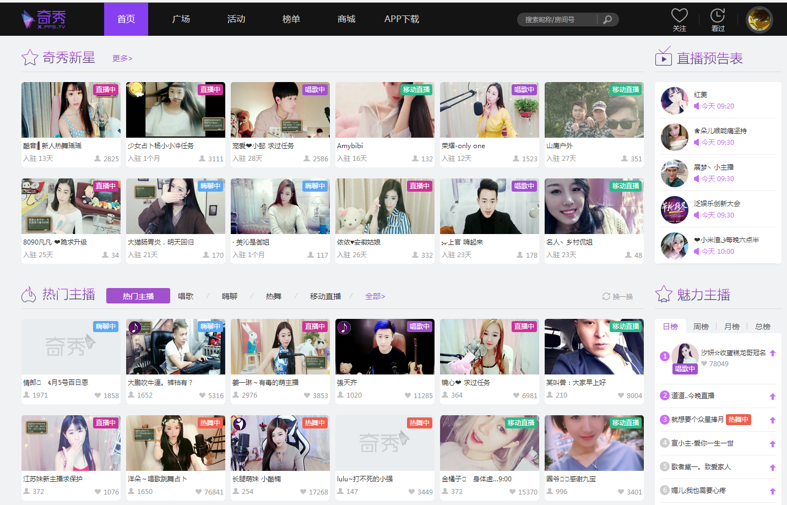Click the search magnifier icon
Screen dimensions: 787x505
[x=607, y=20]
